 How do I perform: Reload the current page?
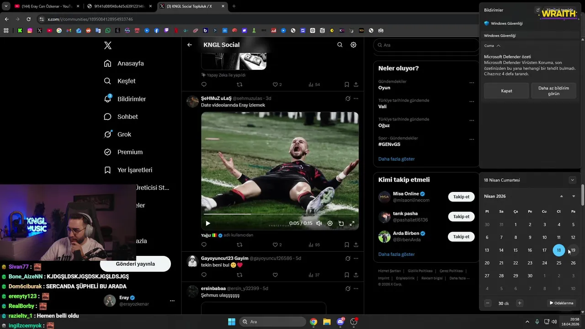tap(28, 19)
